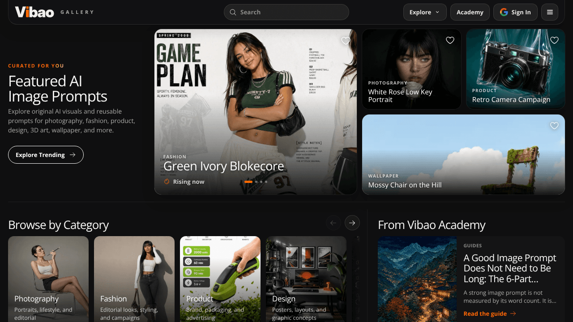The height and width of the screenshot is (322, 573).
Task: Open the 6-Part image prompt article title
Action: click(510, 268)
